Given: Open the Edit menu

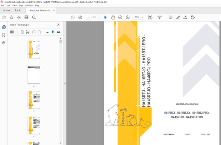Looking at the screenshot, I should tap(8, 5).
